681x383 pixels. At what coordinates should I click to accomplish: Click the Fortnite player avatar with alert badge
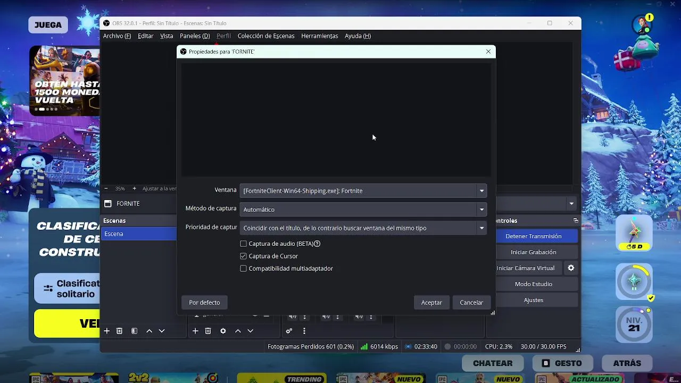(x=642, y=24)
